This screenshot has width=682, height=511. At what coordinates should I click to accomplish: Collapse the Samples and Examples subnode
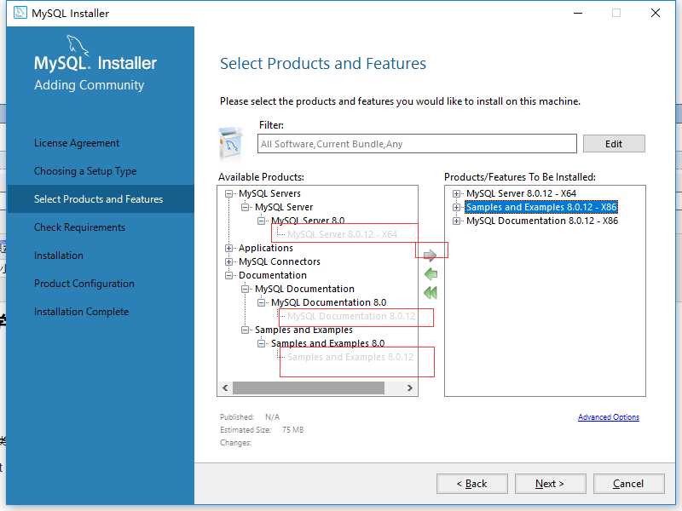point(245,330)
